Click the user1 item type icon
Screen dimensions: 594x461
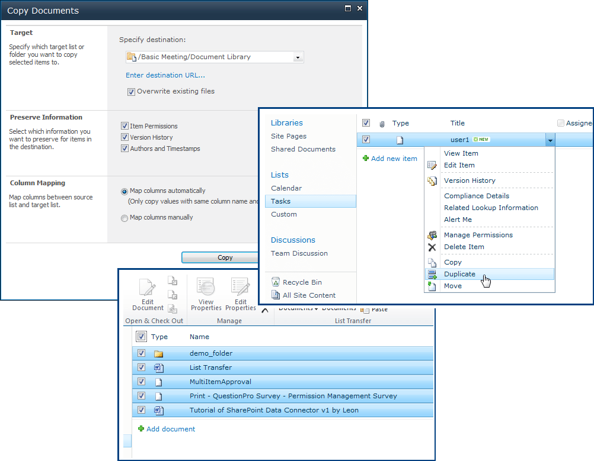click(x=400, y=140)
